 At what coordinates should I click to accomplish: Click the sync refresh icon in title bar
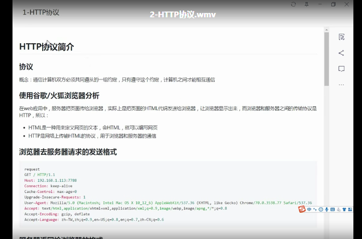click(x=294, y=5)
